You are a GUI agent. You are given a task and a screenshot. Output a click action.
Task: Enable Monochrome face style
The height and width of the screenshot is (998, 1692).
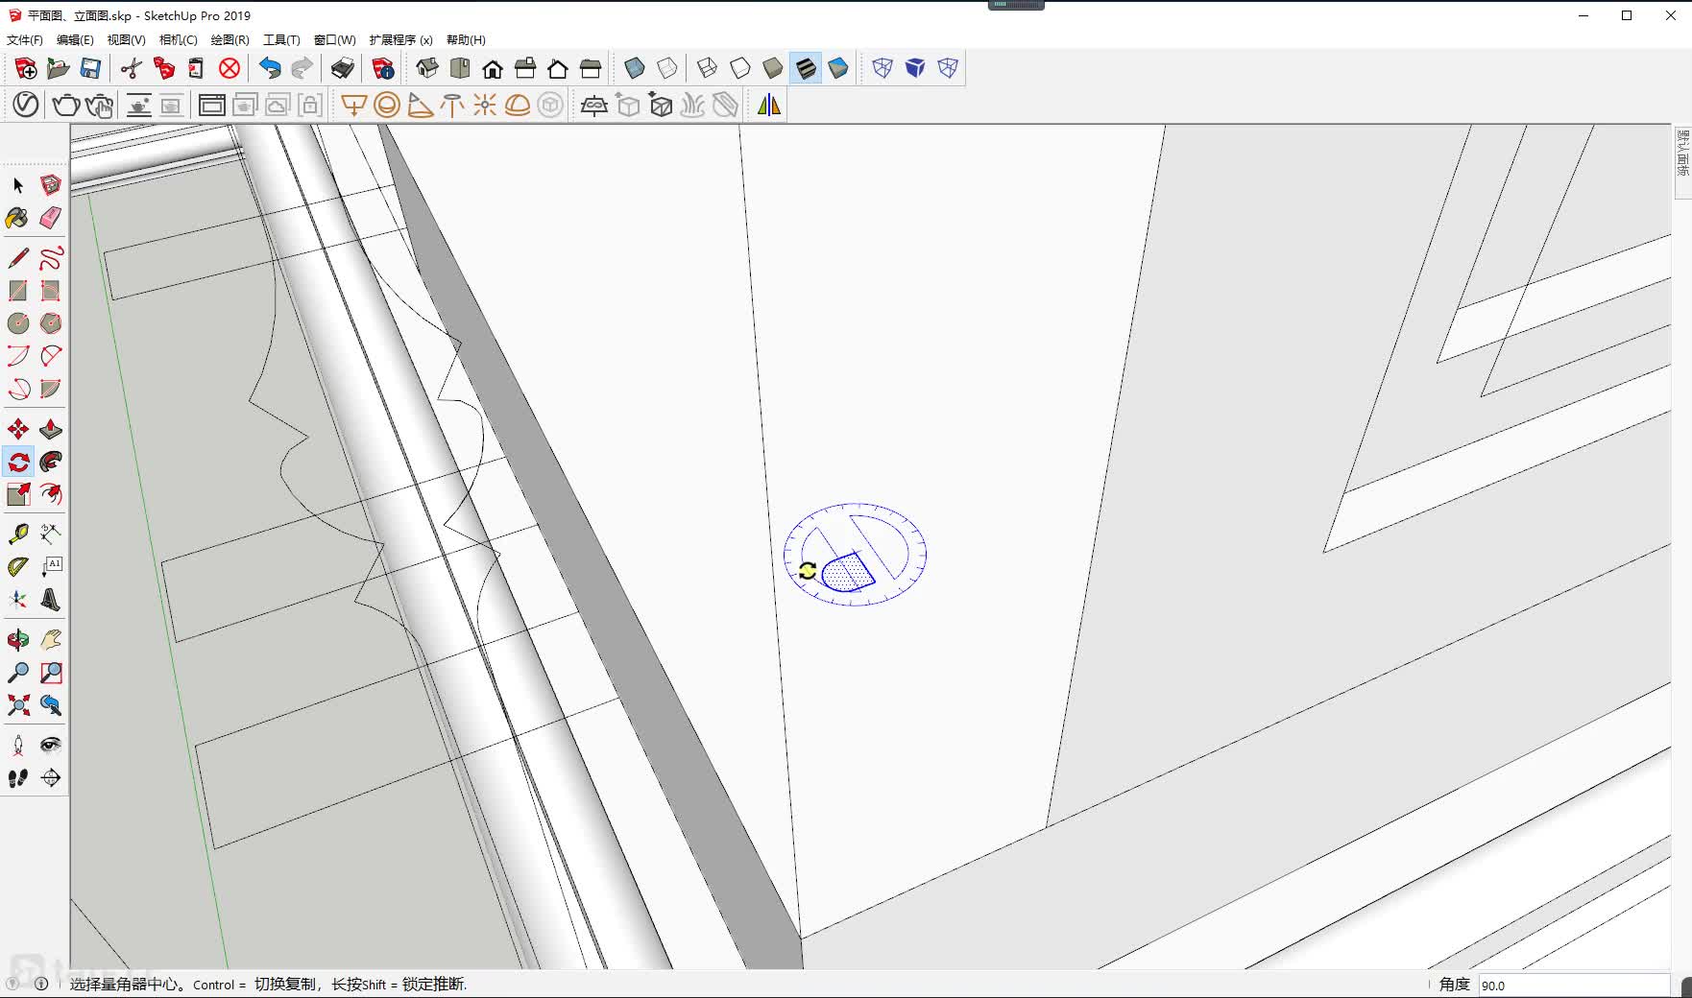[x=838, y=68]
